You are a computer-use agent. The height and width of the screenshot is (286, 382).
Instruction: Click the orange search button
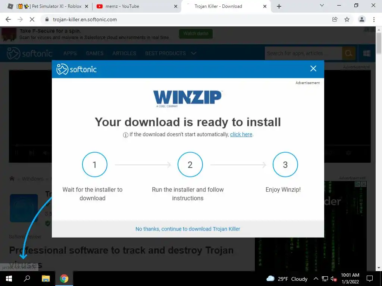[x=349, y=53]
